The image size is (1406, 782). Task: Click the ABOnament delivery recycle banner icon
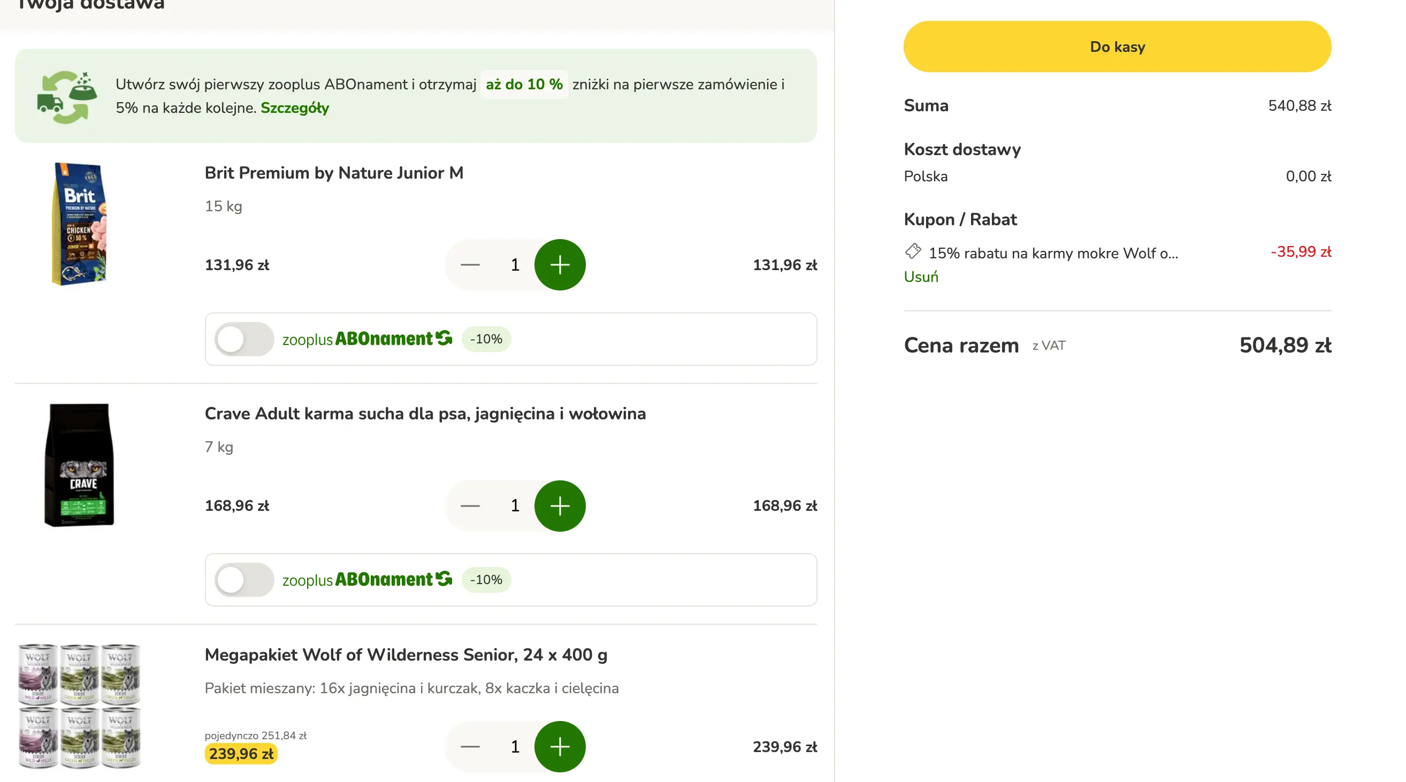66,97
